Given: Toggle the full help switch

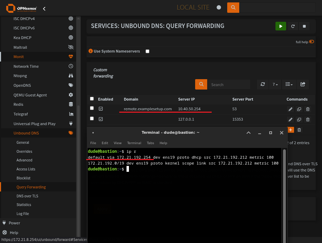Looking at the screenshot, I should click(312, 41).
